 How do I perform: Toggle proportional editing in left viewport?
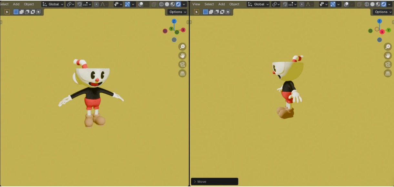[96, 4]
